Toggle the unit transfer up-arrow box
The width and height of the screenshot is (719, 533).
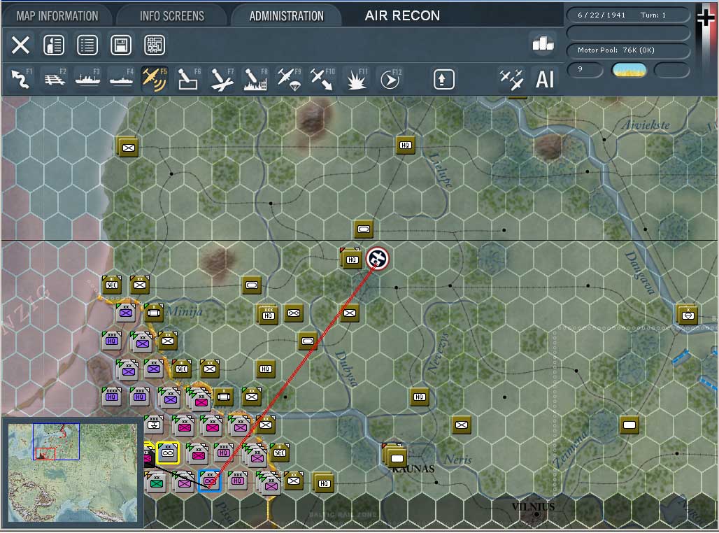tap(445, 79)
